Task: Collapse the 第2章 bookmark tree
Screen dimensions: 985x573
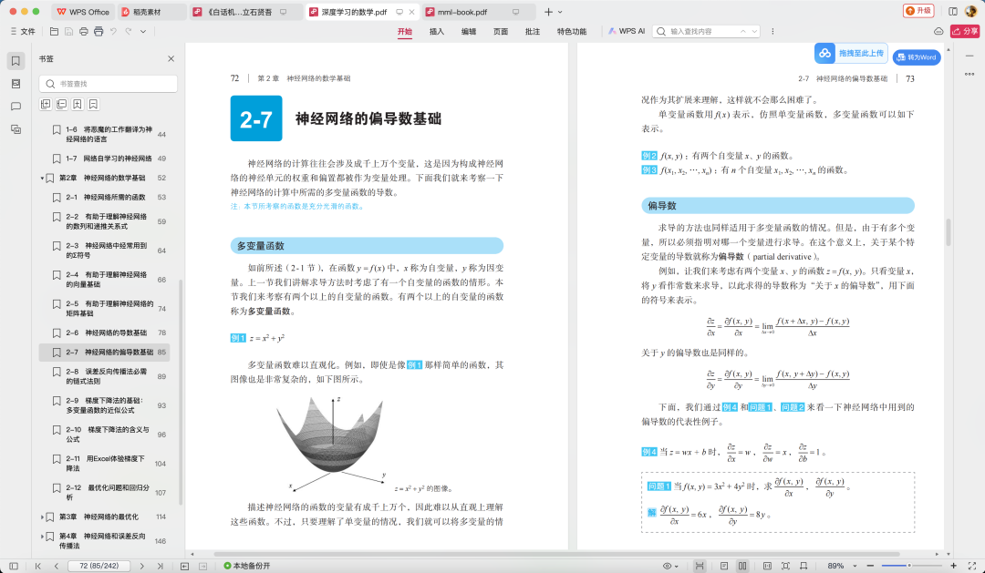Action: point(42,179)
